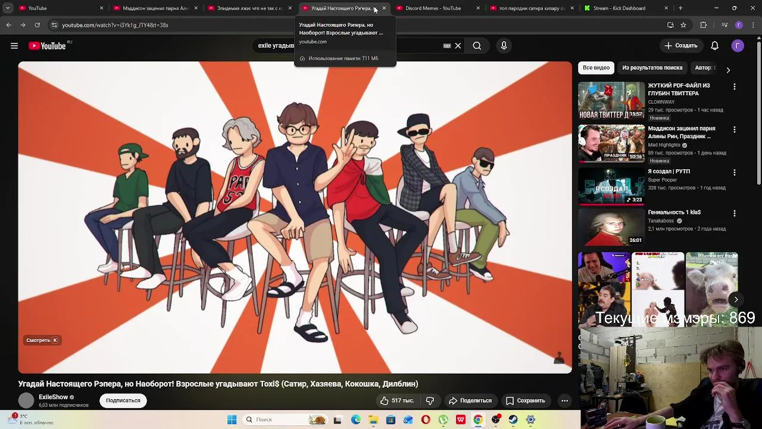Select the Из результатов поиска filter chip
The image size is (762, 429).
652,68
